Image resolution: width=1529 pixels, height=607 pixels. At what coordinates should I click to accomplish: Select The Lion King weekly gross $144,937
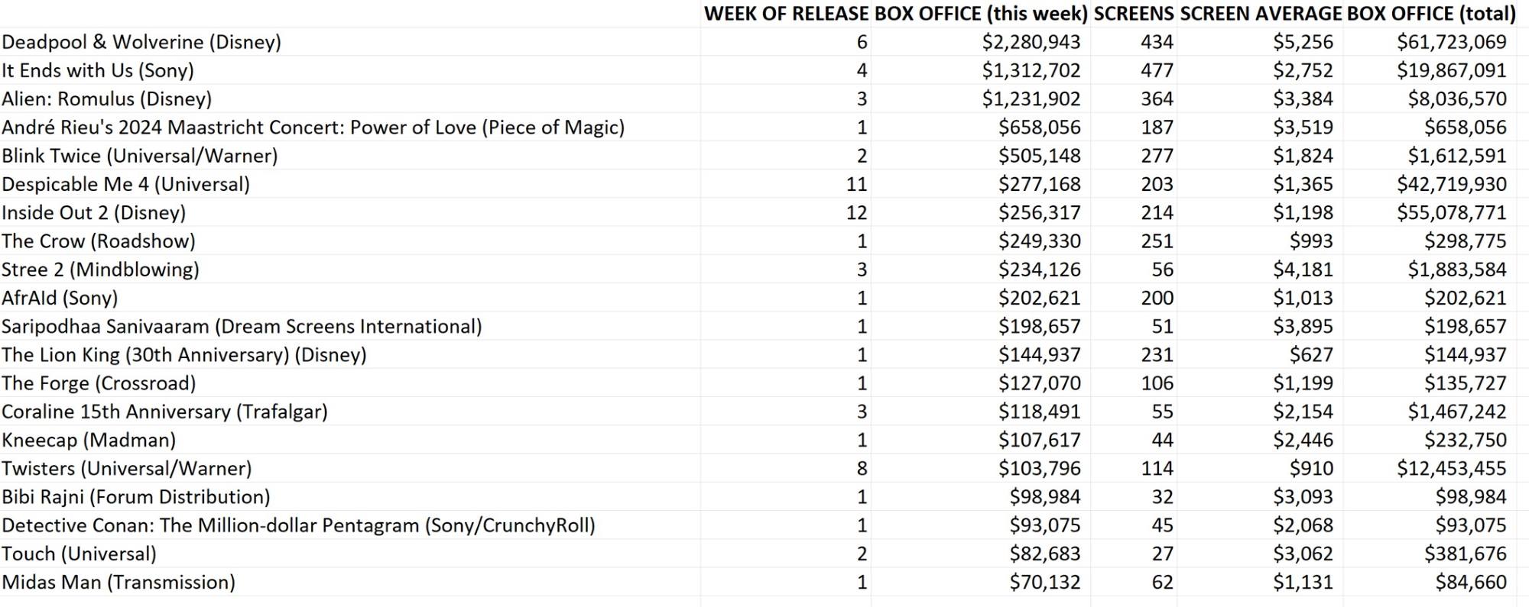tap(1039, 355)
